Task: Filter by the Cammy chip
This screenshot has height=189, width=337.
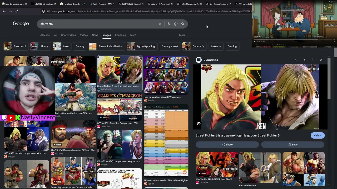Action: click(x=80, y=46)
